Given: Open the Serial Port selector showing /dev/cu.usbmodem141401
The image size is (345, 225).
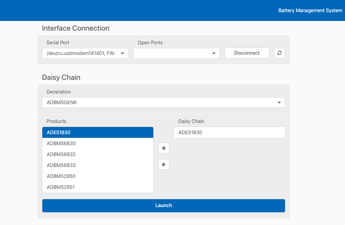Looking at the screenshot, I should pos(85,53).
